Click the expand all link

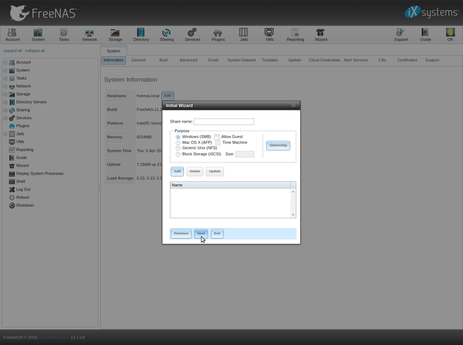click(13, 51)
